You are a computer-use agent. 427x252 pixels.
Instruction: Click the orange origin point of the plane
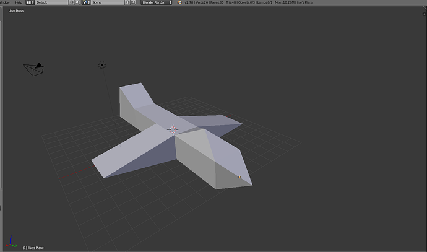point(239,177)
